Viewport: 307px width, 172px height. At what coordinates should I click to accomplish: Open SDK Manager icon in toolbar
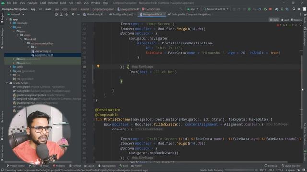click(287, 9)
